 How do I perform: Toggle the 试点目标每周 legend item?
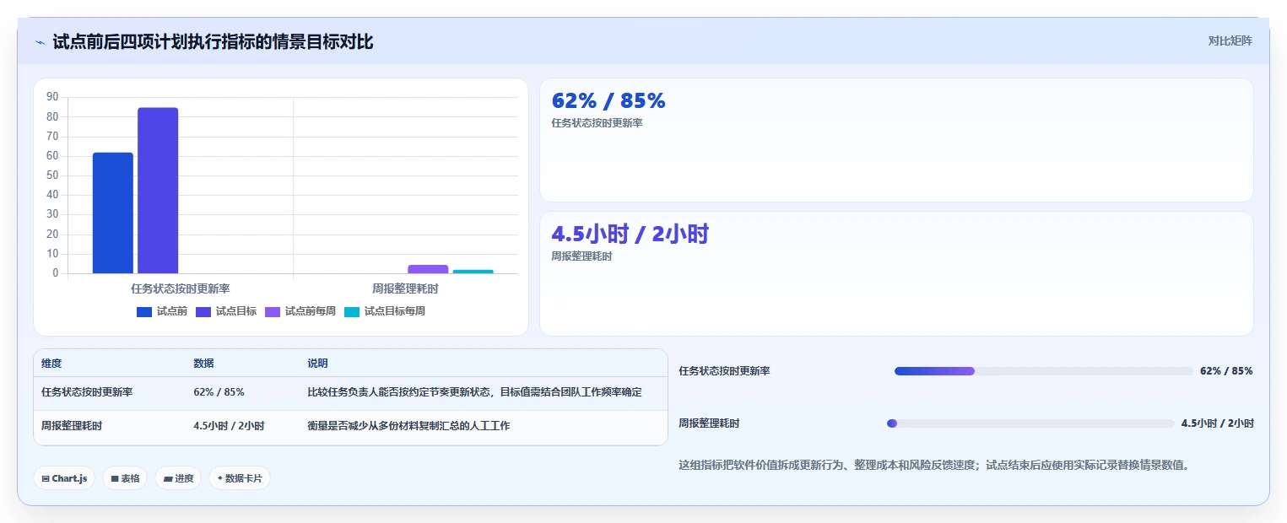point(385,311)
